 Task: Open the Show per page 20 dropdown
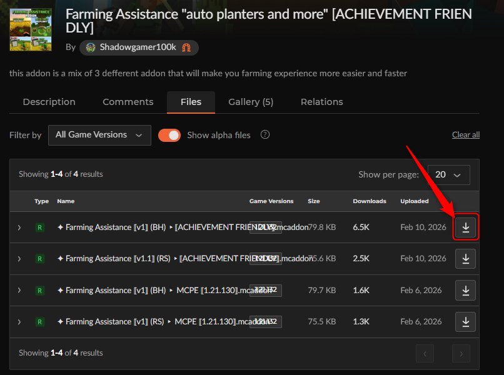tap(449, 175)
